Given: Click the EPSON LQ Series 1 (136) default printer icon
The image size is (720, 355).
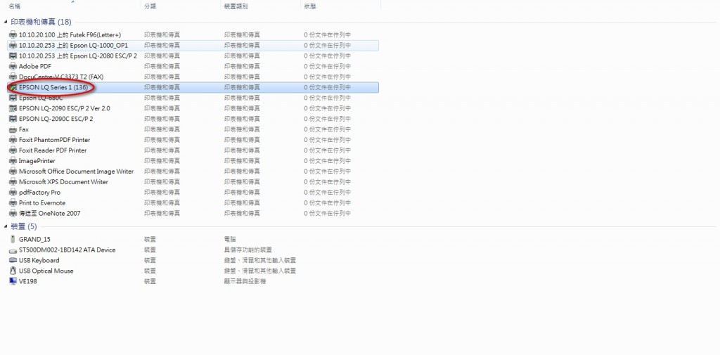Looking at the screenshot, I should pyautogui.click(x=13, y=87).
